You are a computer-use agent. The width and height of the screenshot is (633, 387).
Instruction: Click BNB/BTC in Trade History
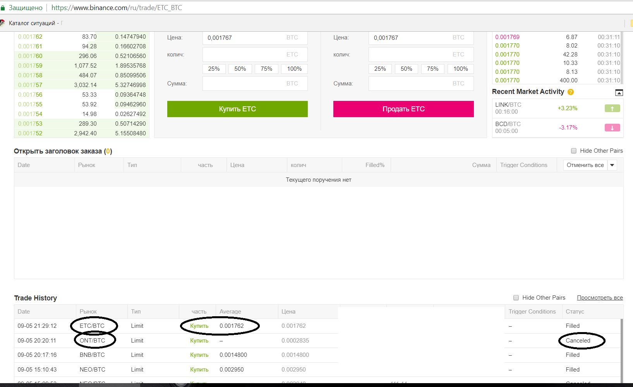point(92,355)
